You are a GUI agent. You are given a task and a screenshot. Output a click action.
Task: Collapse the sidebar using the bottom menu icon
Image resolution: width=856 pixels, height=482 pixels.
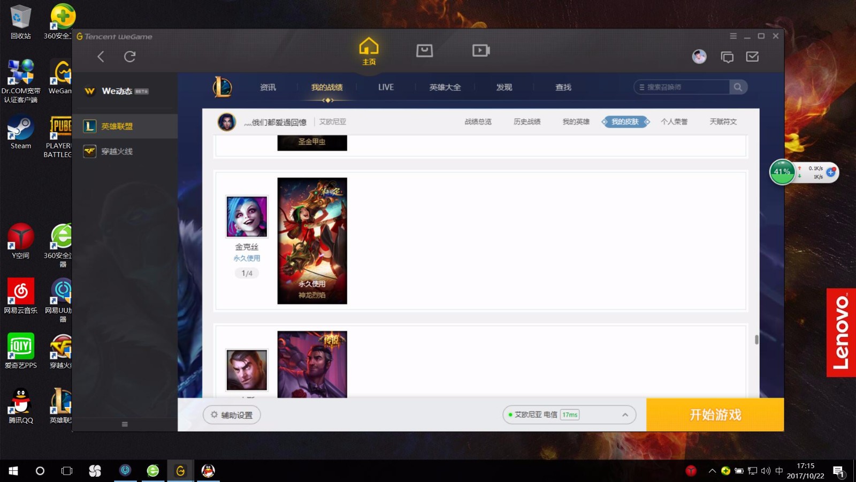click(125, 424)
